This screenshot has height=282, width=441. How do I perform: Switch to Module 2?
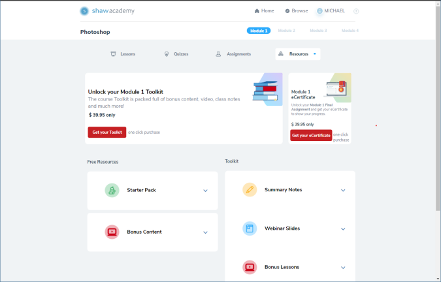pyautogui.click(x=286, y=31)
